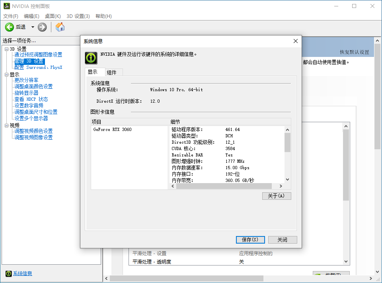Go to Home via house icon
382x283 pixels.
click(60, 27)
